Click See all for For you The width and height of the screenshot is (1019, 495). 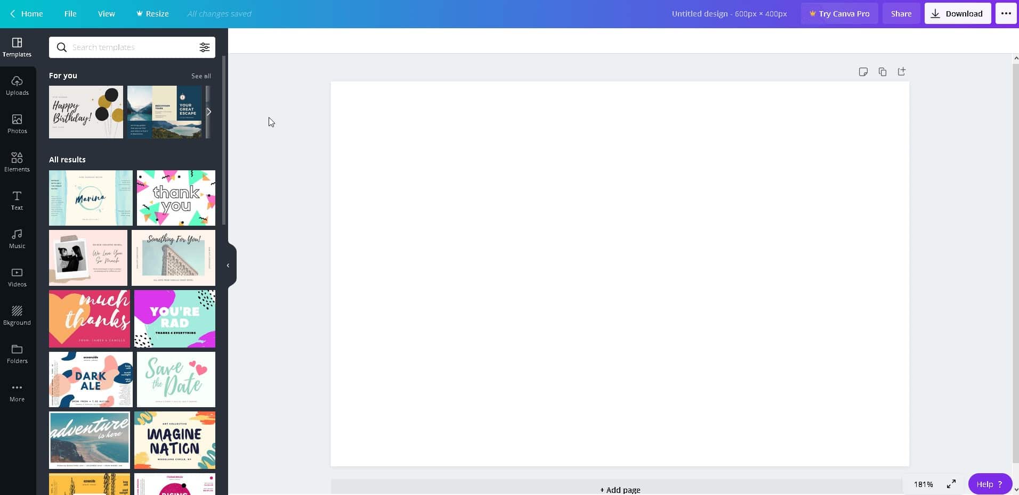tap(201, 76)
